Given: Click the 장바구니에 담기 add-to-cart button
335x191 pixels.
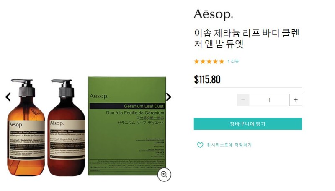Looking at the screenshot, I should (x=248, y=124).
